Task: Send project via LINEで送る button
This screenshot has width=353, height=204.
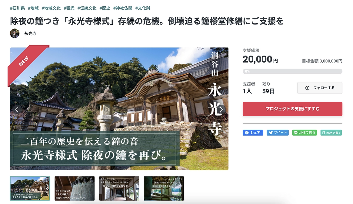Action: [x=305, y=133]
